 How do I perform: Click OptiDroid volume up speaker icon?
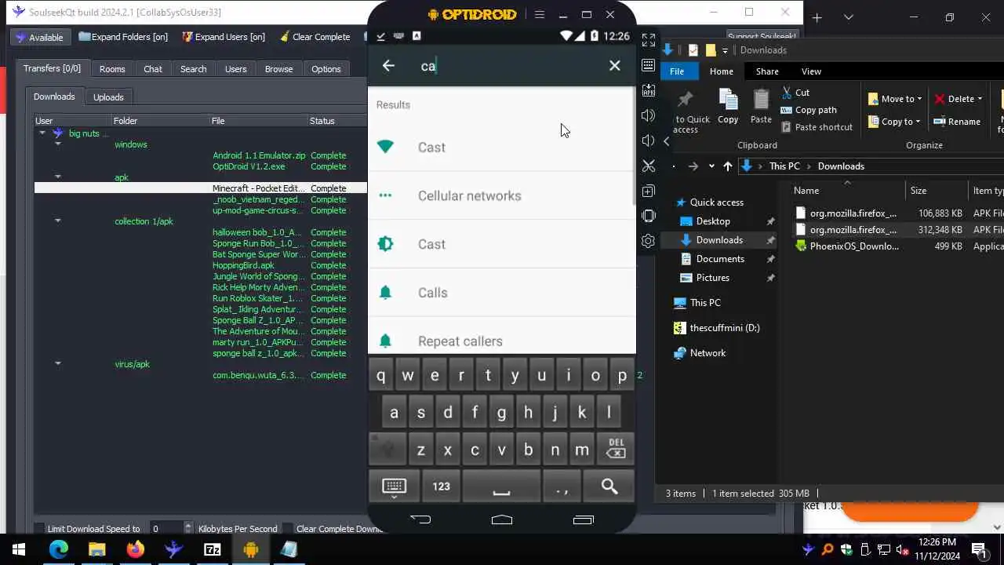(648, 115)
